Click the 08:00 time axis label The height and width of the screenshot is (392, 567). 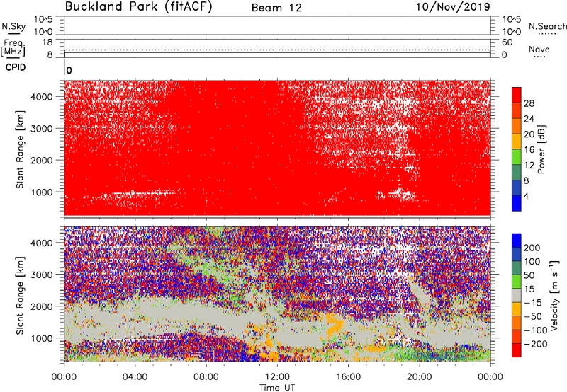(x=206, y=377)
